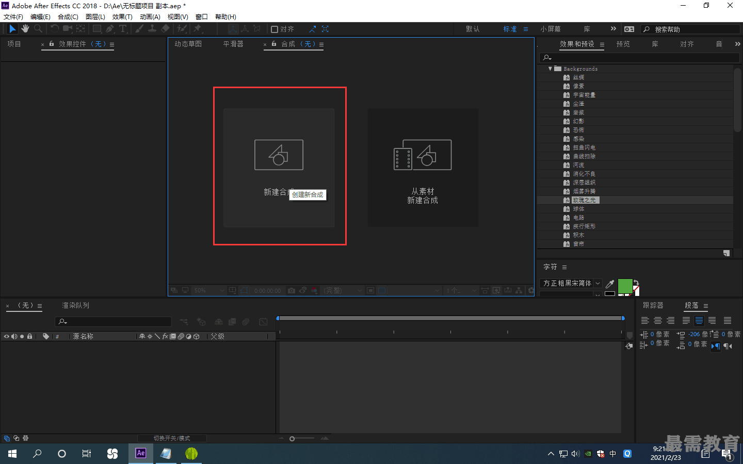The height and width of the screenshot is (464, 743).
Task: Open the 合成(C) menu
Action: pos(68,16)
